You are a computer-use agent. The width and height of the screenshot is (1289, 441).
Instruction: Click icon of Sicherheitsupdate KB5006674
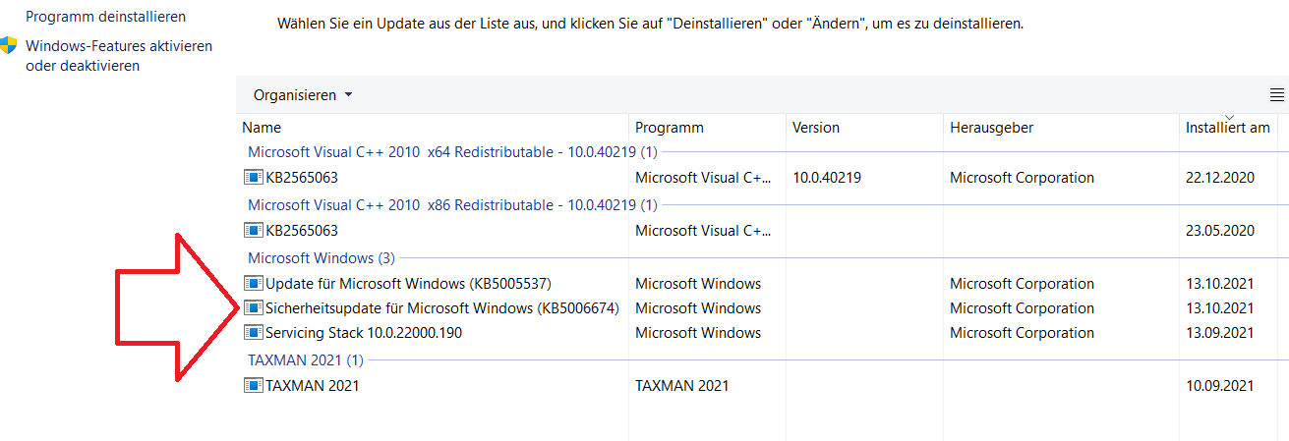pyautogui.click(x=254, y=308)
